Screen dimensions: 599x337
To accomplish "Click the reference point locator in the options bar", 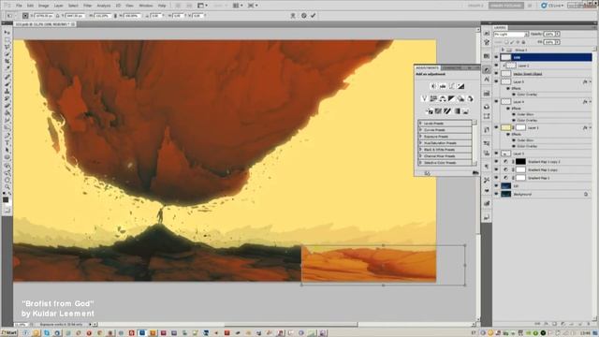I will click(25, 16).
